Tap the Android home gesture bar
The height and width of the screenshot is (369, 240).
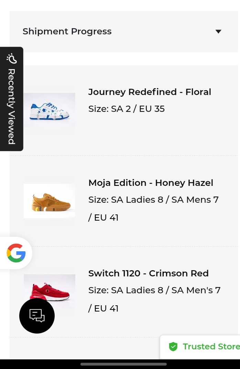tap(123, 364)
